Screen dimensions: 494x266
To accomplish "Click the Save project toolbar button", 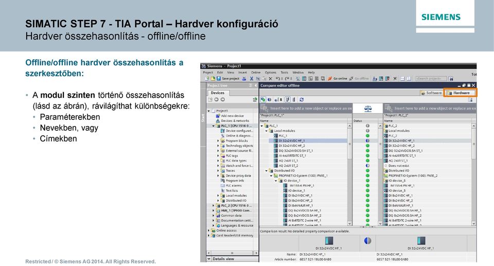I will [227, 79].
